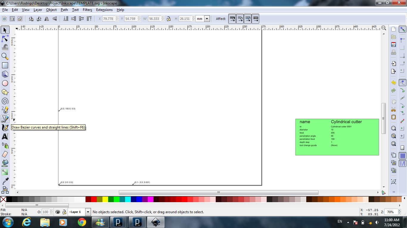407x228 pixels.
Task: Select the Text tool
Action: 5,137
